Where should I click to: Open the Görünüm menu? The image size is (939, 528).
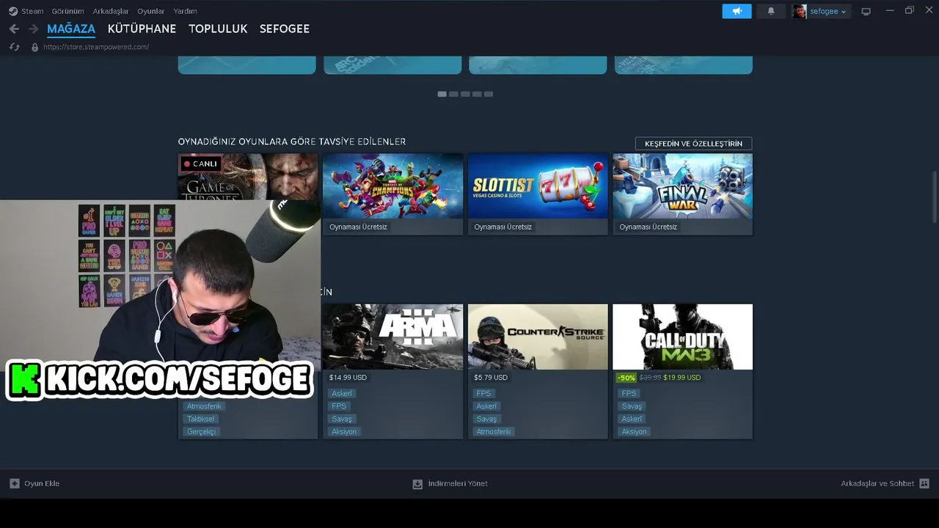(x=67, y=11)
